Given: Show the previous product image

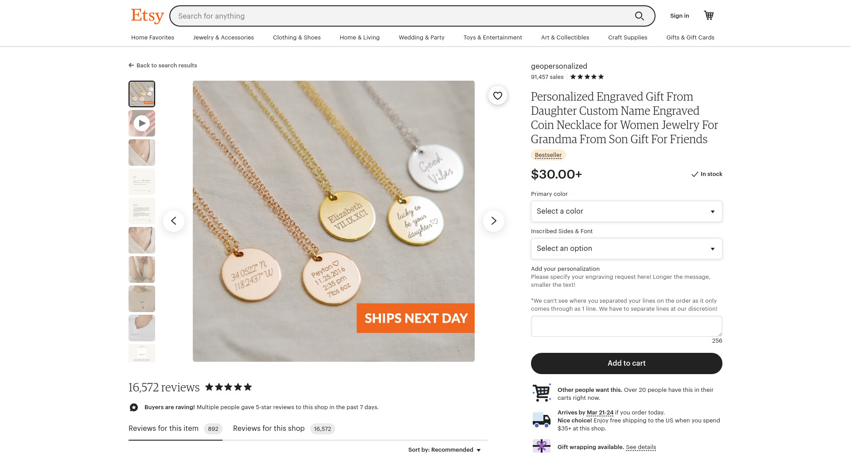Looking at the screenshot, I should [174, 221].
